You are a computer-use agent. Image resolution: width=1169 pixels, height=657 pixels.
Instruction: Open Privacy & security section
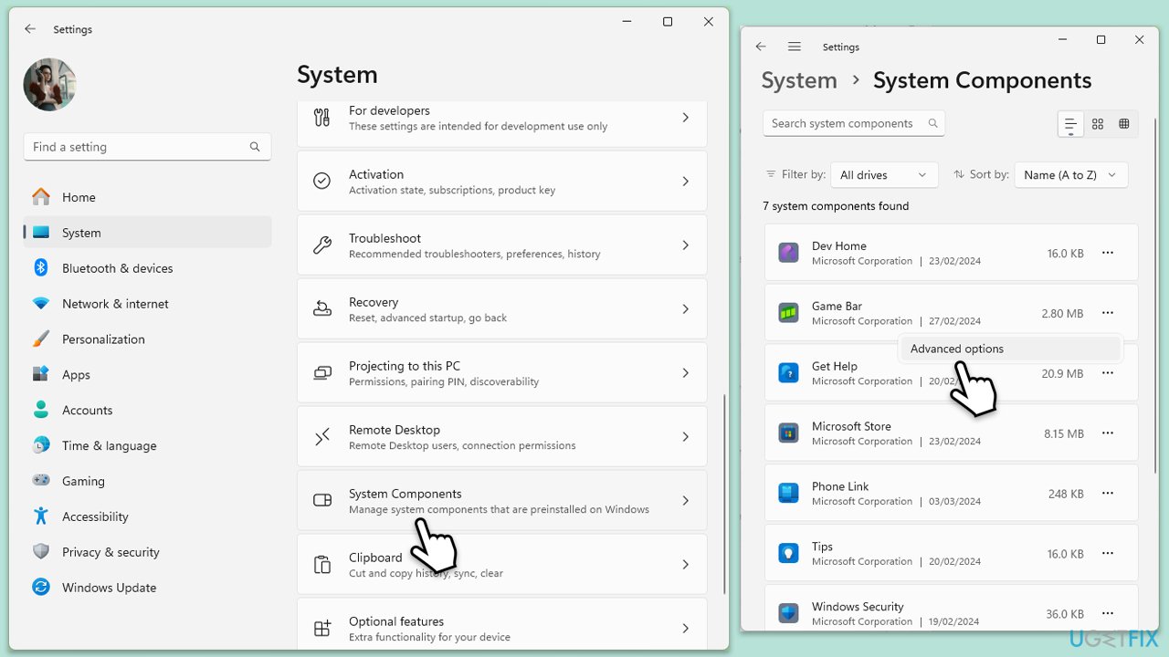pyautogui.click(x=147, y=553)
